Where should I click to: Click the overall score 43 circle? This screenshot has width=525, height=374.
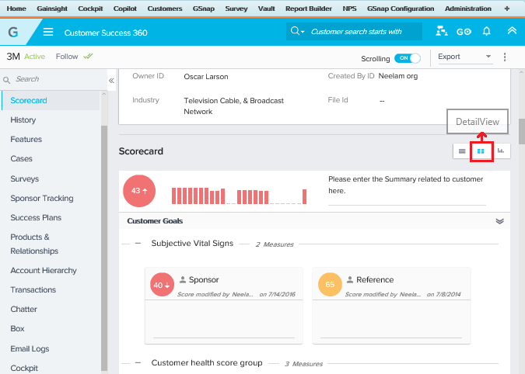coord(139,191)
